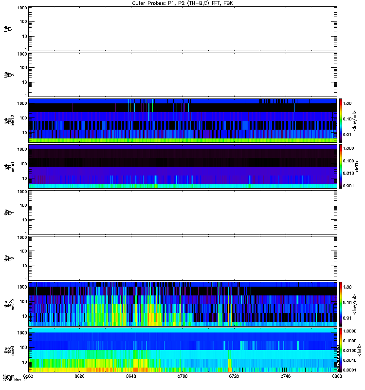Click the 0600 time axis label
This screenshot has width=365, height=390.
coord(28,377)
